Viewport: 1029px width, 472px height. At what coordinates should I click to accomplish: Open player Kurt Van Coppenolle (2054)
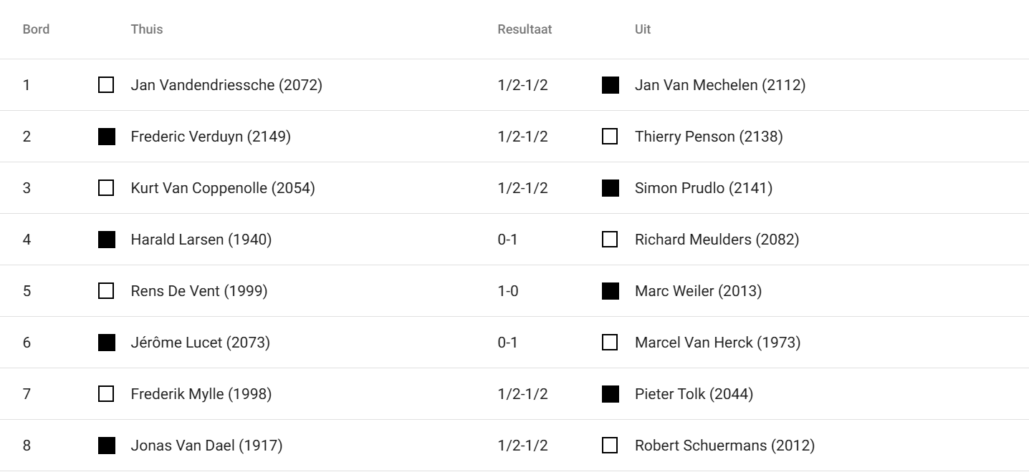(x=222, y=188)
